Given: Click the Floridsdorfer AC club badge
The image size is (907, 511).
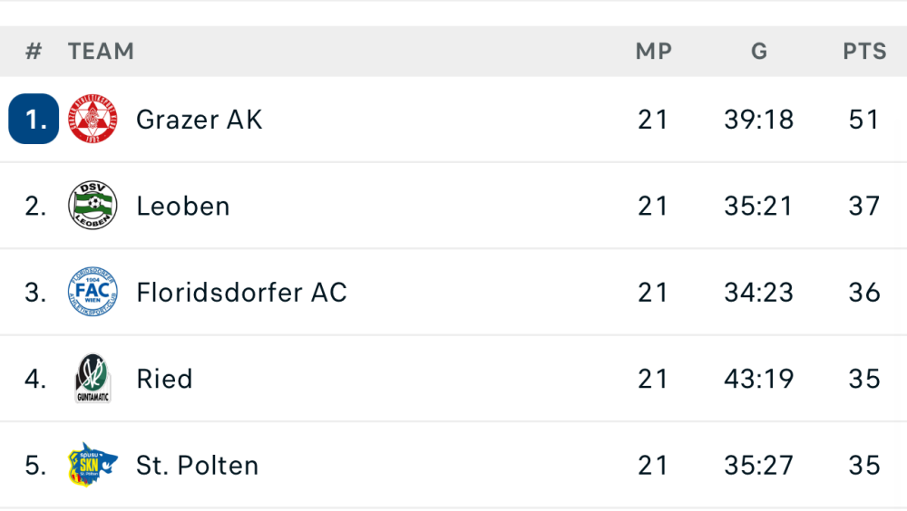Looking at the screenshot, I should 93,293.
